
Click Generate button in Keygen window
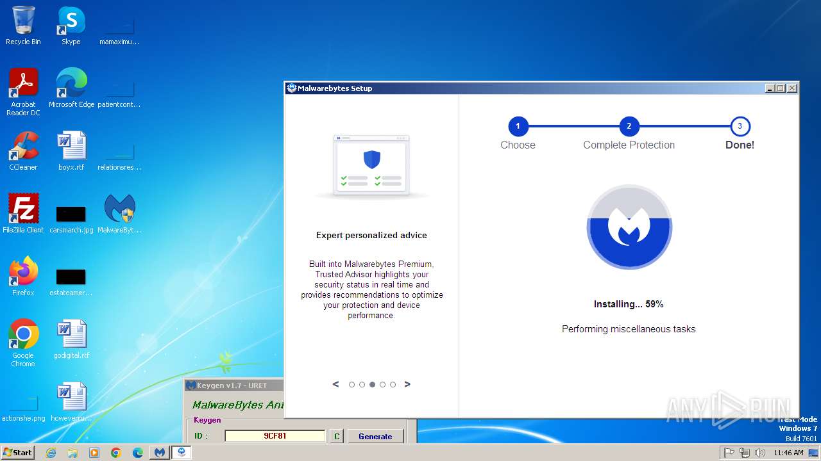click(x=375, y=436)
